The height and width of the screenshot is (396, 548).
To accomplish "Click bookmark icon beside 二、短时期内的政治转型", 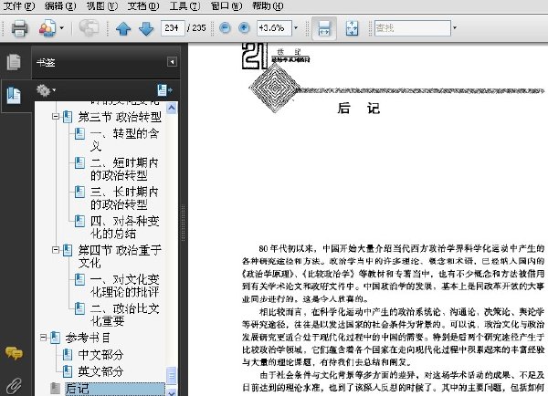I will pyautogui.click(x=79, y=162).
